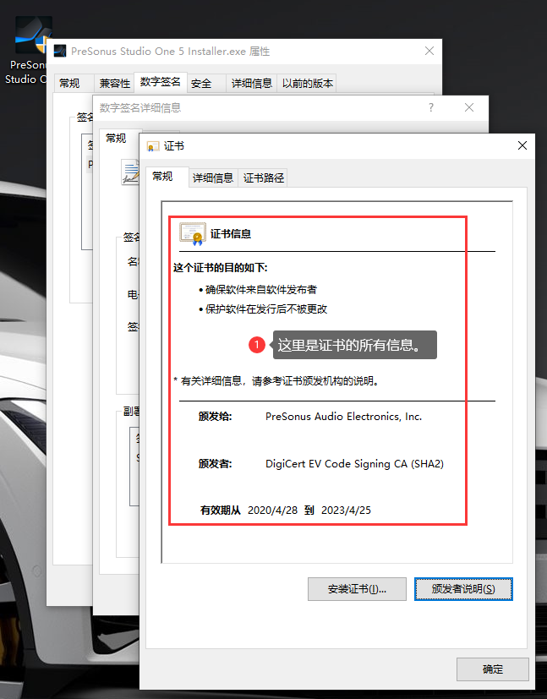
Task: Click the validity start date 2020/4/28
Action: [272, 511]
